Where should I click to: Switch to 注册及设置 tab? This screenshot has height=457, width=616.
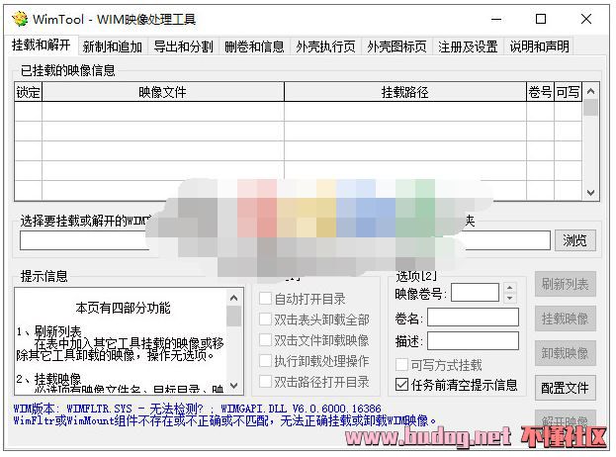(x=468, y=46)
